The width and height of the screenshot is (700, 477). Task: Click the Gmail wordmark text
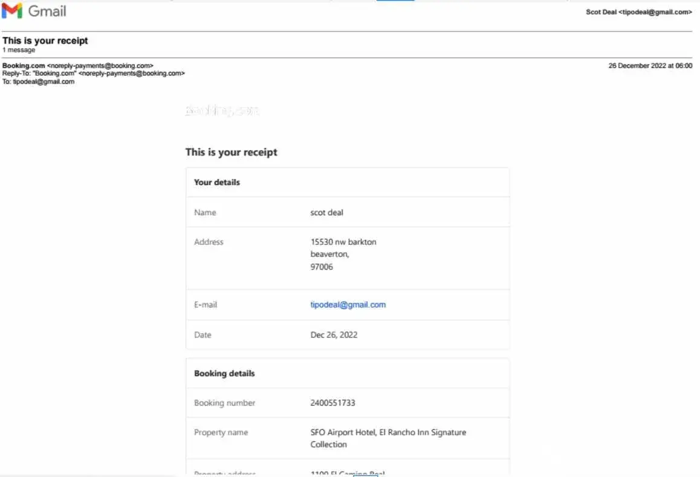(x=47, y=11)
